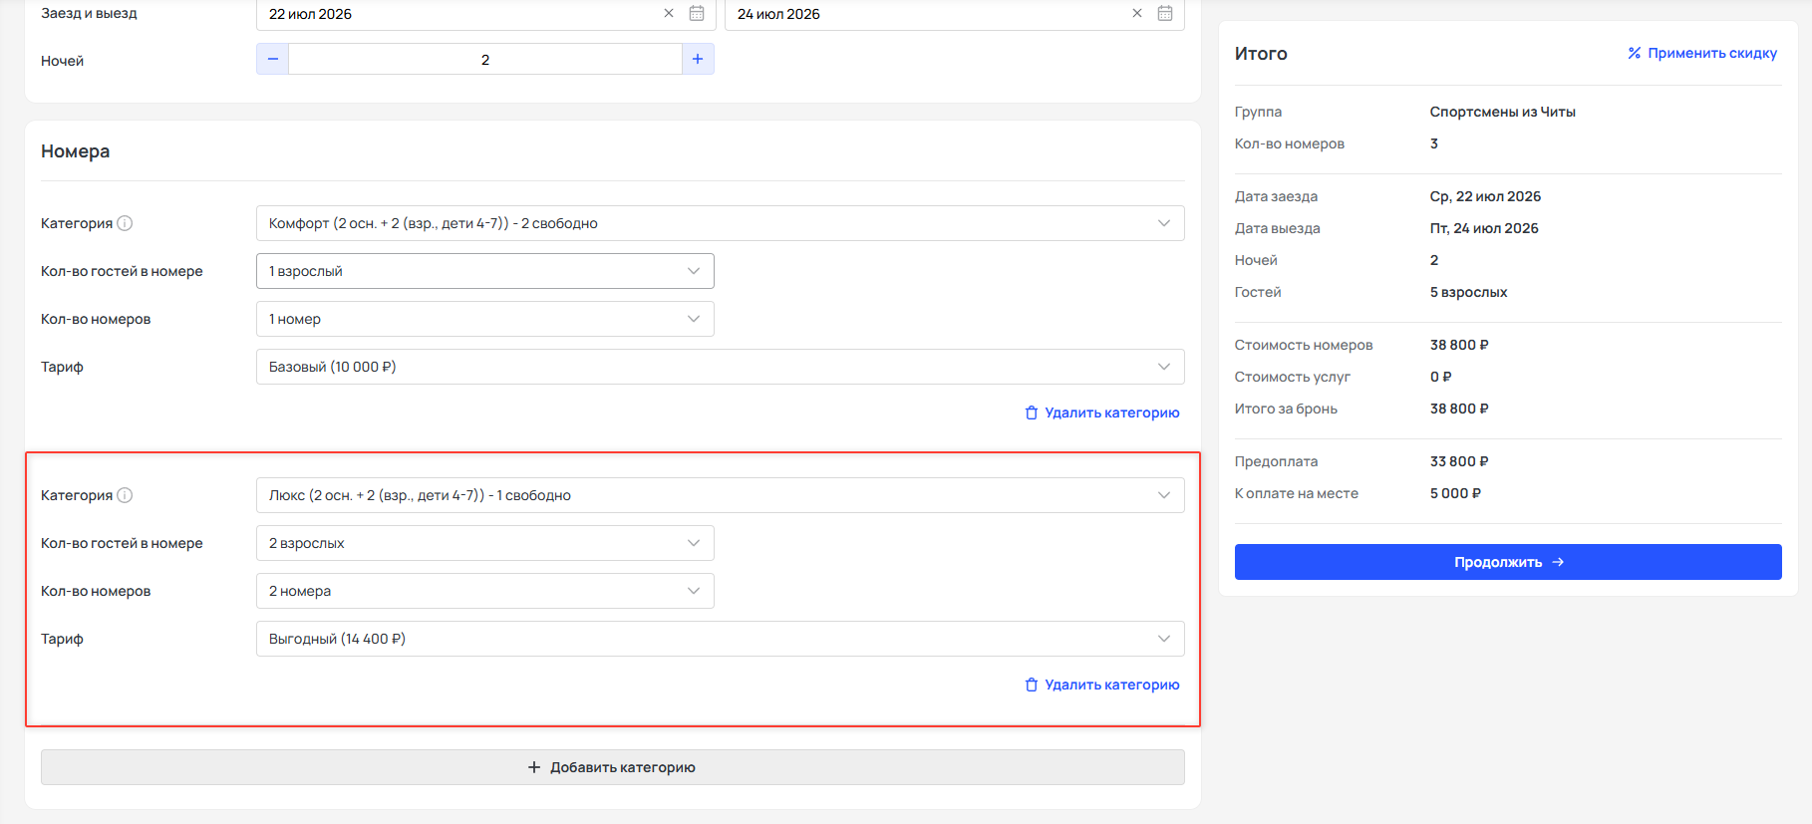Decrease nights with the minus button
The image size is (1812, 824).
273,60
